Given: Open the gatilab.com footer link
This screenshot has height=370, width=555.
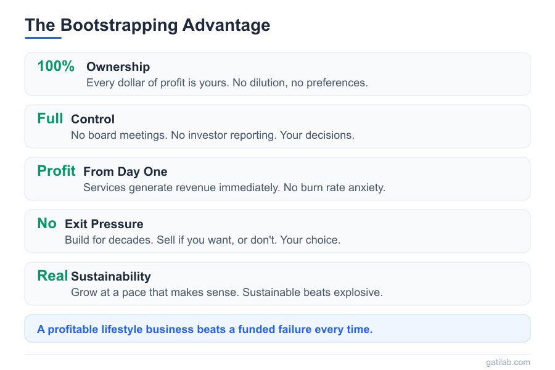Looking at the screenshot, I should 507,362.
